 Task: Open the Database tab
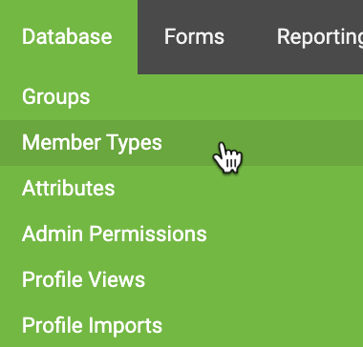[x=69, y=37]
